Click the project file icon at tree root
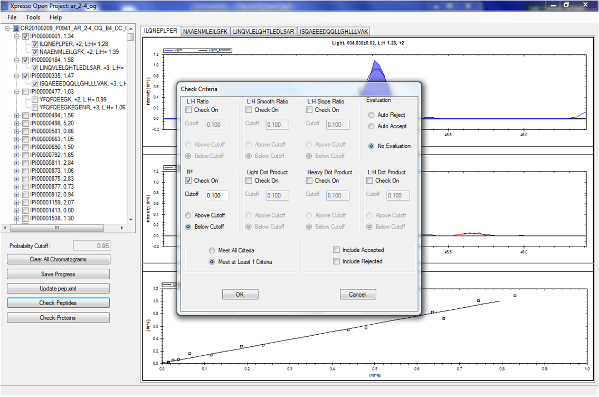The height and width of the screenshot is (397, 599). click(x=16, y=28)
